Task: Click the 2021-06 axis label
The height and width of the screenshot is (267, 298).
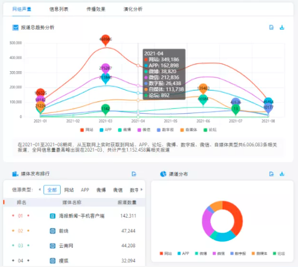Action: pos(203,121)
